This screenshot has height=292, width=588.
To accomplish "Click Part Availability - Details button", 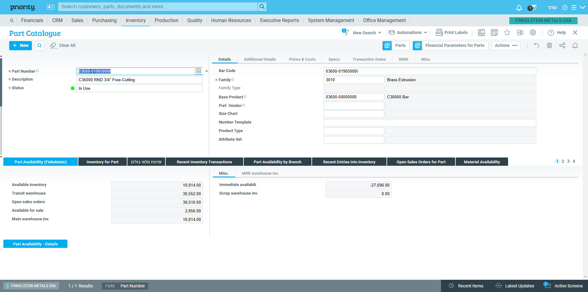I will pos(35,244).
